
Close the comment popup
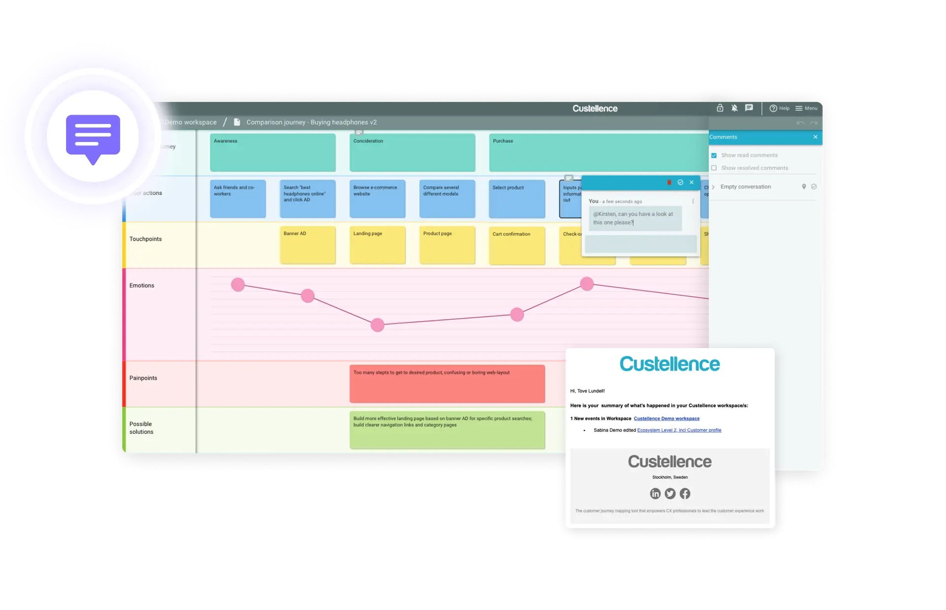(x=692, y=182)
